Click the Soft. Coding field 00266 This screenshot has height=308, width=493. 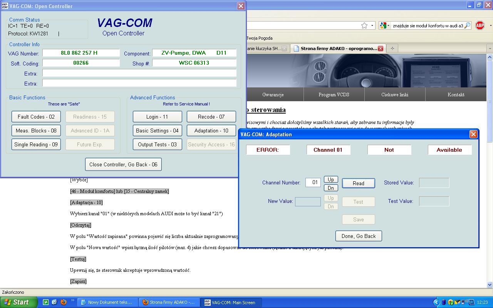pos(81,63)
